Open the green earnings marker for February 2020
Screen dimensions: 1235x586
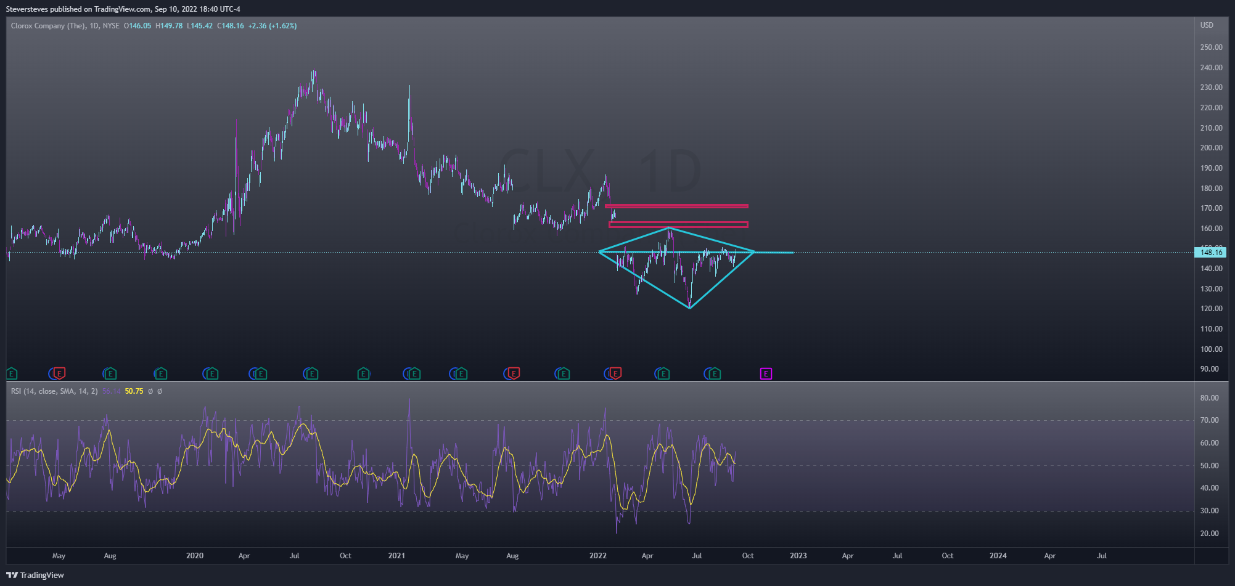[212, 373]
